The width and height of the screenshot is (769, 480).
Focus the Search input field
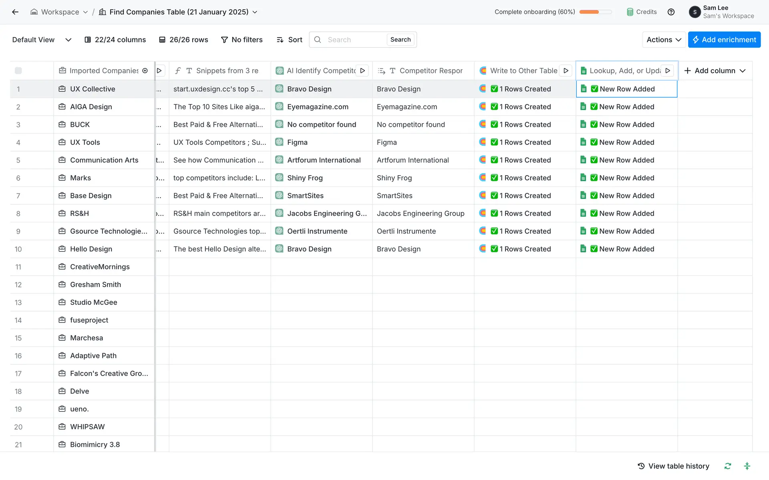354,40
